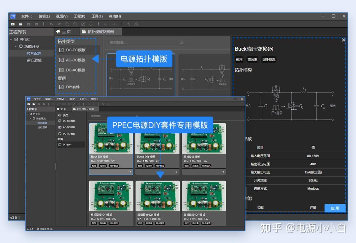The image size is (356, 243).
Task: Collapse the PPEC node in 工程列表
Action: [10, 39]
